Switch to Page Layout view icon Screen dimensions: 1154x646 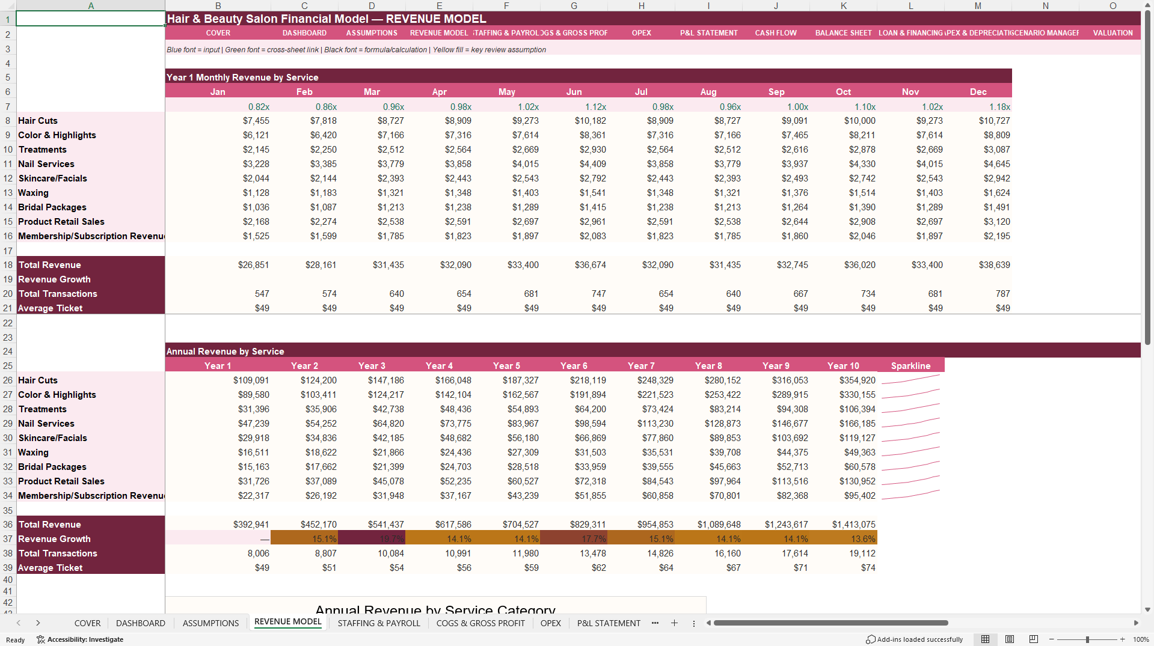pyautogui.click(x=1010, y=639)
